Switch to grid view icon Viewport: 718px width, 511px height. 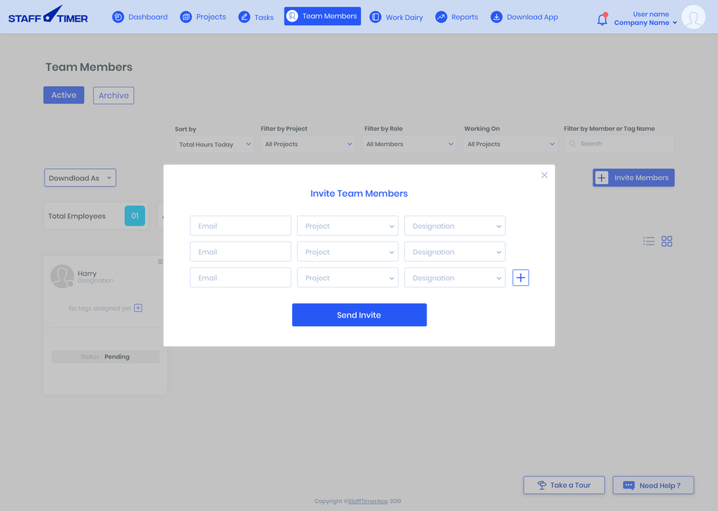(667, 241)
